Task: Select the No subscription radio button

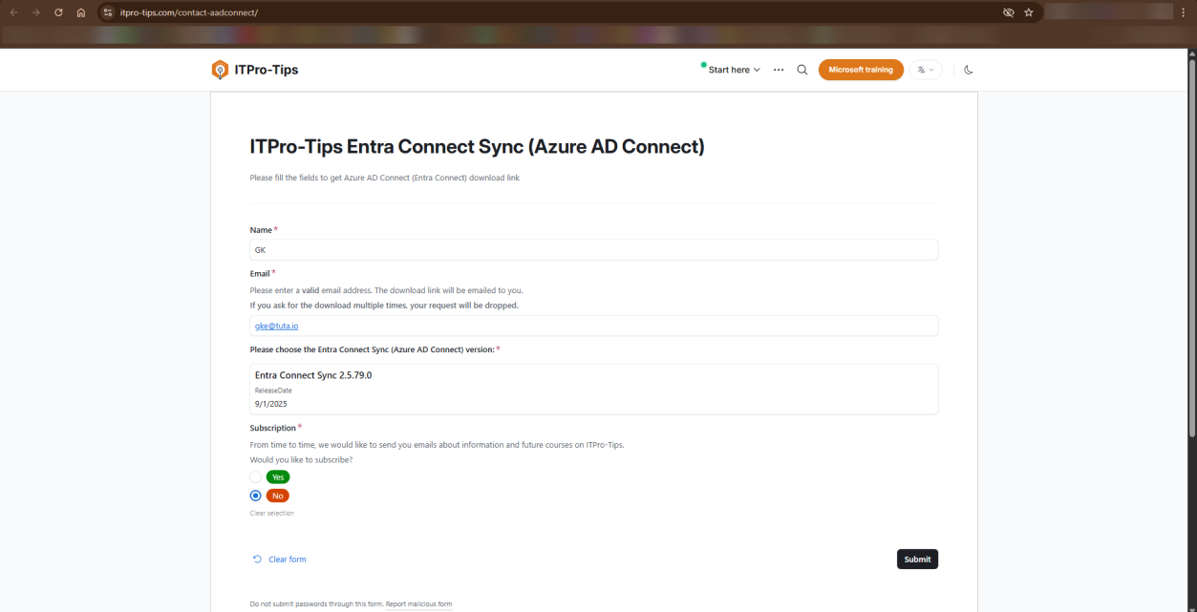Action: pyautogui.click(x=256, y=496)
